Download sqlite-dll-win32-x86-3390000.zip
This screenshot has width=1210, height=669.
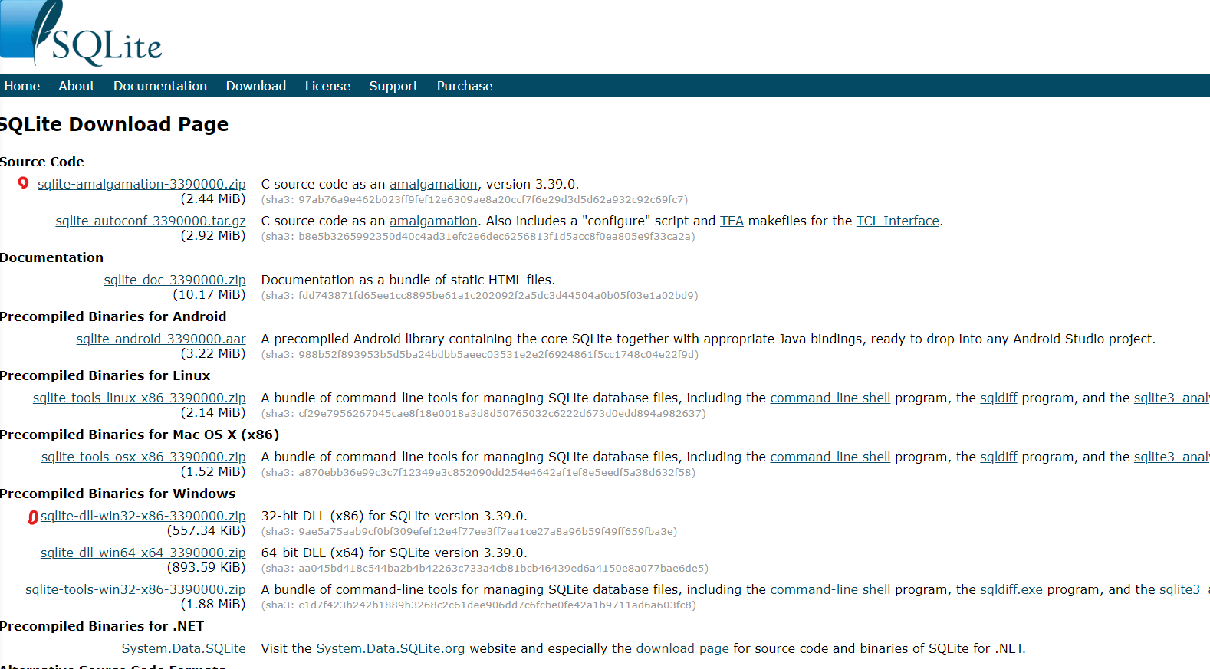(143, 516)
